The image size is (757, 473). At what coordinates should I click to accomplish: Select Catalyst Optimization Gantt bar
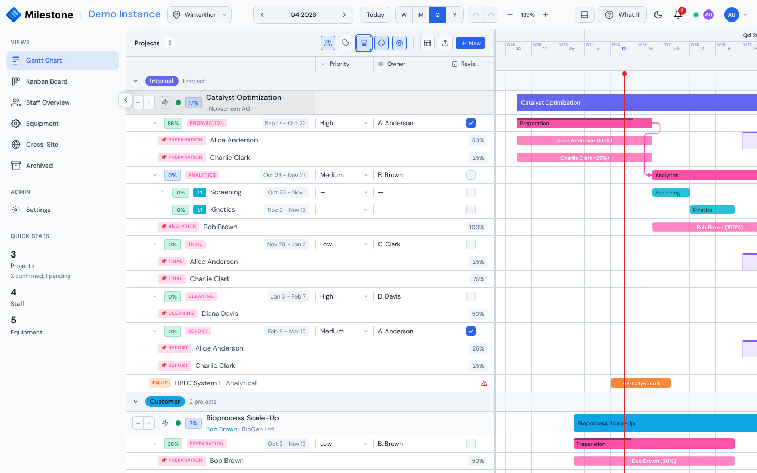click(637, 102)
